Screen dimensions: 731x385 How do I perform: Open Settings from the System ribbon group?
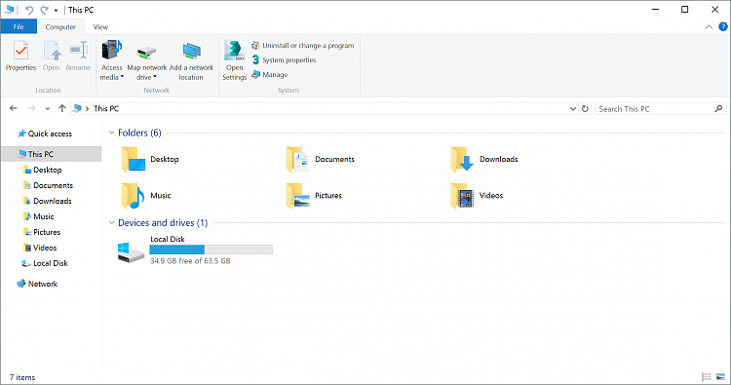pos(234,60)
